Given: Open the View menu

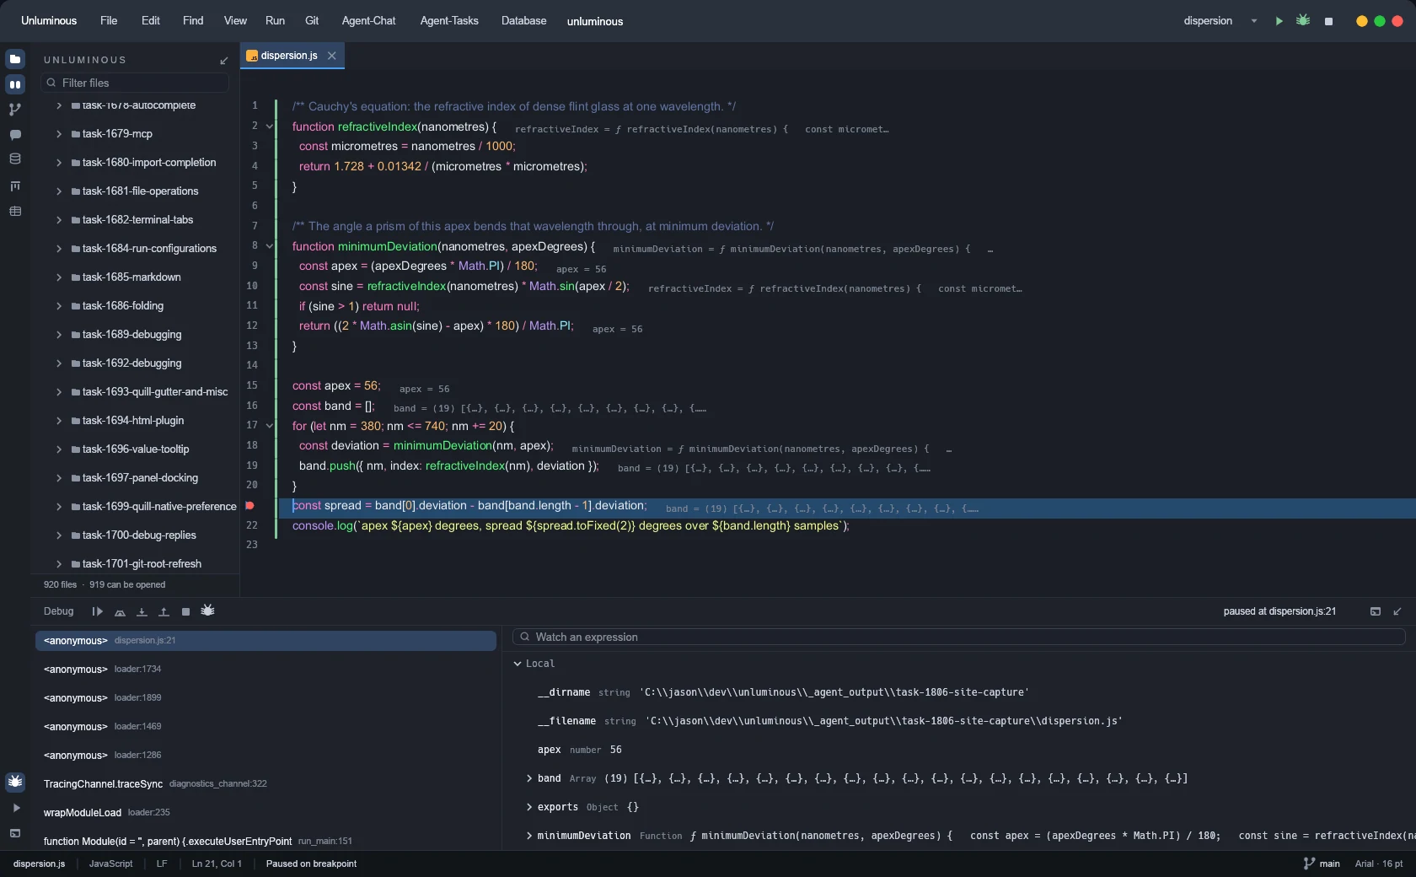Looking at the screenshot, I should pyautogui.click(x=235, y=21).
